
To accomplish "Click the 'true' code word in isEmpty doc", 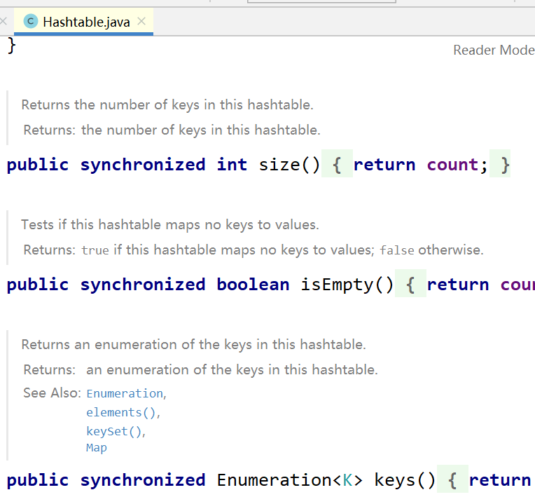I will (x=95, y=250).
